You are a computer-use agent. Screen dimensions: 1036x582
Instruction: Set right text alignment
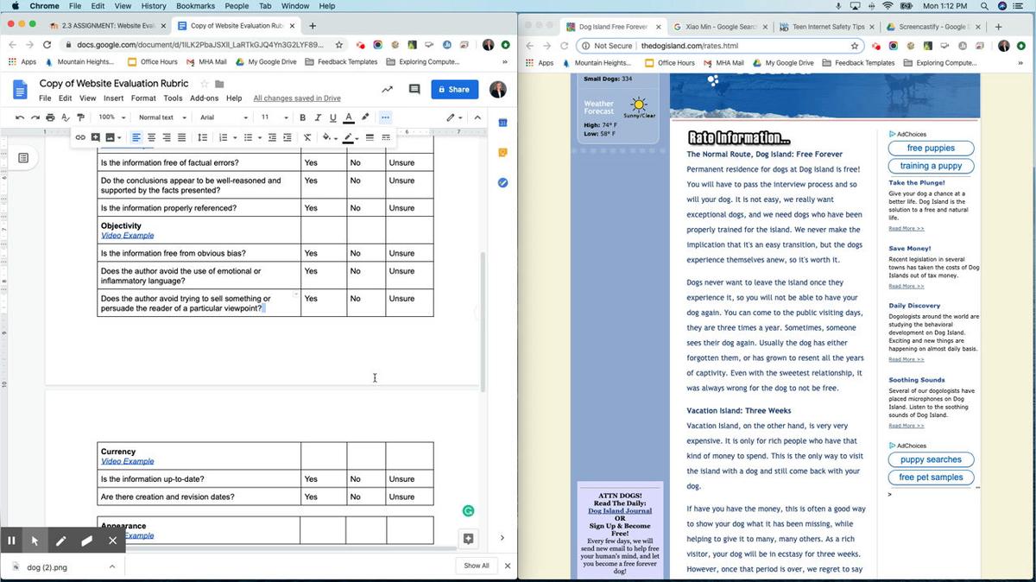[x=167, y=137]
